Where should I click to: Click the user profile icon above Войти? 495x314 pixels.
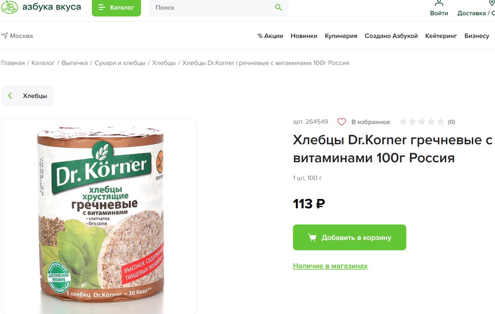point(439,3)
